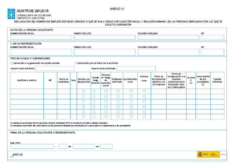Screen dimensions: 234x167
Task: Click Nombre/Razón social field under Datos de la persona solicitante
Action: click(x=41, y=37)
